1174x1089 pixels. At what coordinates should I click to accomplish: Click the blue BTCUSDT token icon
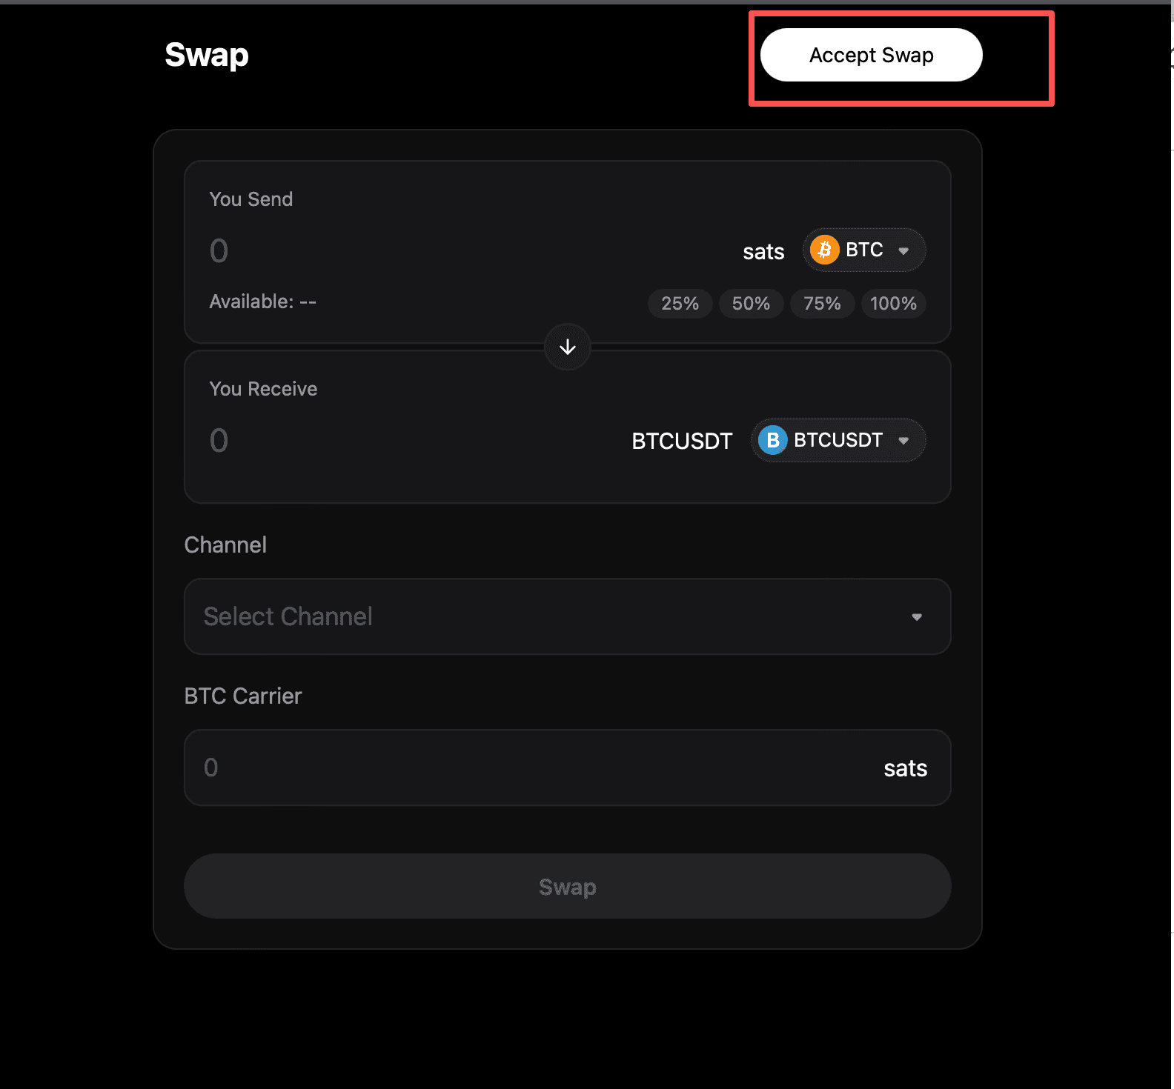(x=772, y=440)
